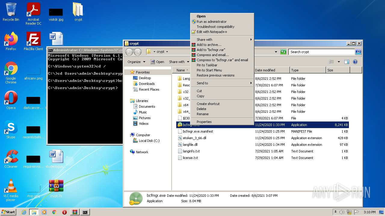Click in the Search crypt field
Viewport: 385px width, 216px height.
click(322, 52)
